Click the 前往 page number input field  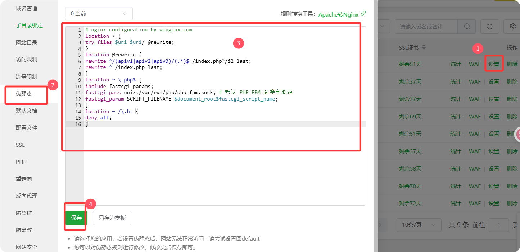(x=498, y=225)
